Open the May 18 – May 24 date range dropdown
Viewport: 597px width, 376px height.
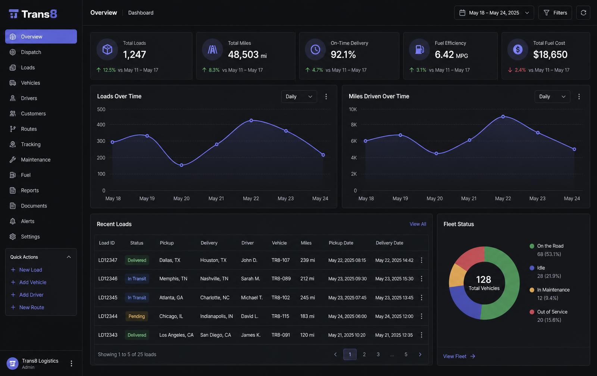point(494,13)
